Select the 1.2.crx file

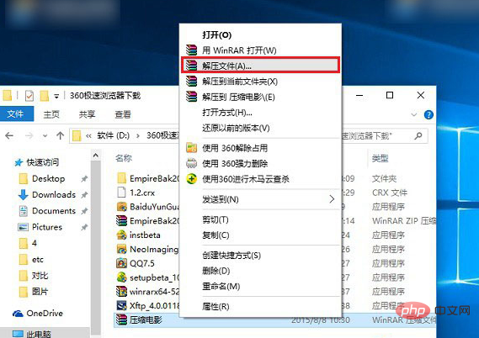coord(142,193)
